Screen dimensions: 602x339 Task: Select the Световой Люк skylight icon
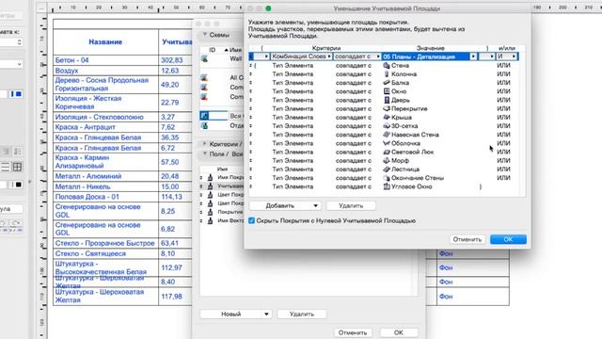point(387,152)
